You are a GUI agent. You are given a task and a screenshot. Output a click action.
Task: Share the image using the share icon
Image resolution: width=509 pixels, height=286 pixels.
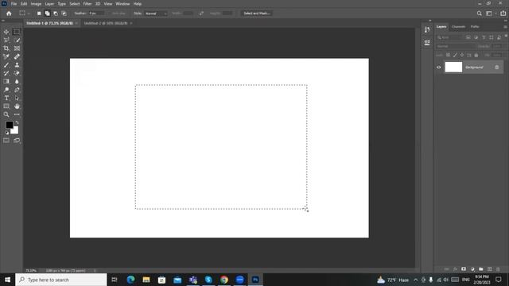coord(503,14)
